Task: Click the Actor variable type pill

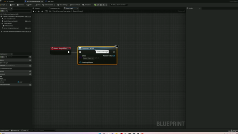Action: (20, 82)
